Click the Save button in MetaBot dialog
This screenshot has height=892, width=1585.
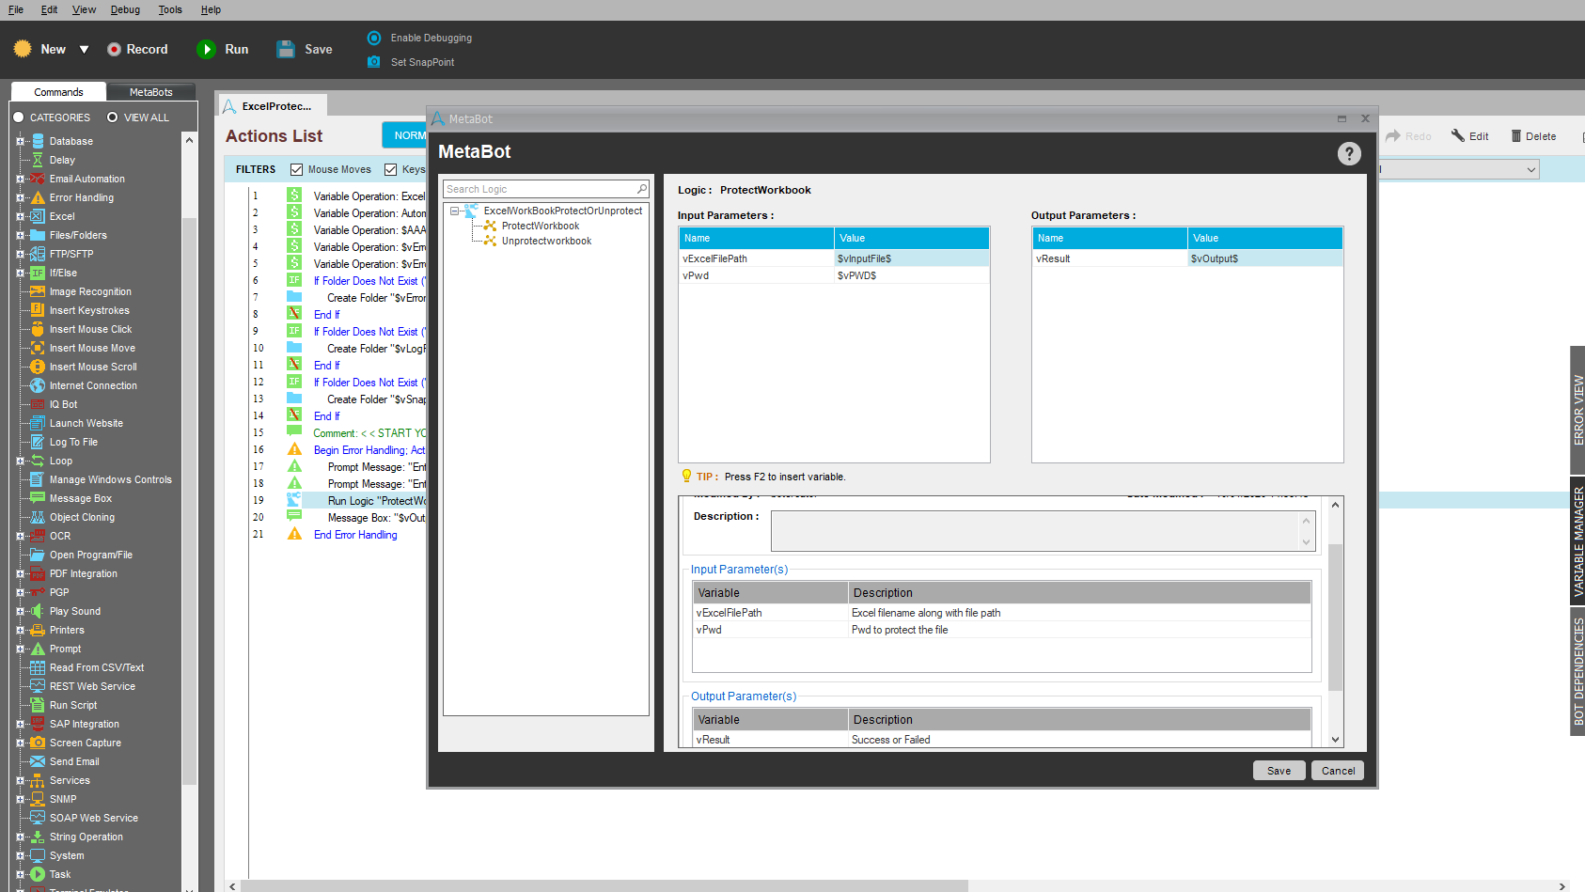[1279, 771]
